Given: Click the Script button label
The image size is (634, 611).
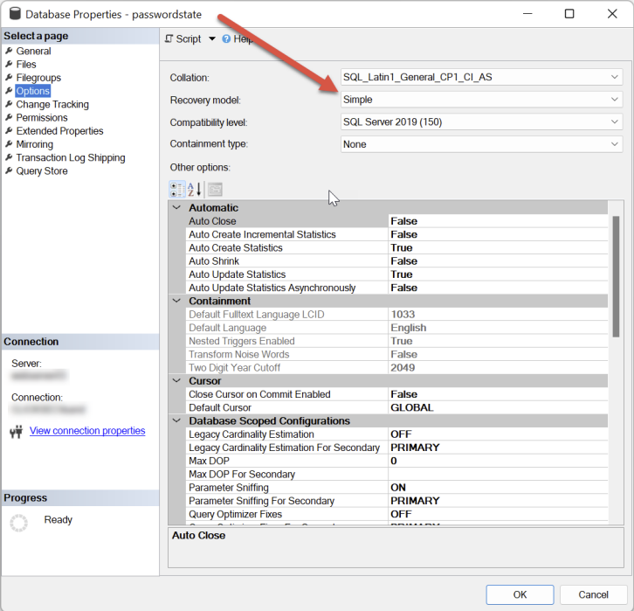Looking at the screenshot, I should click(x=189, y=38).
